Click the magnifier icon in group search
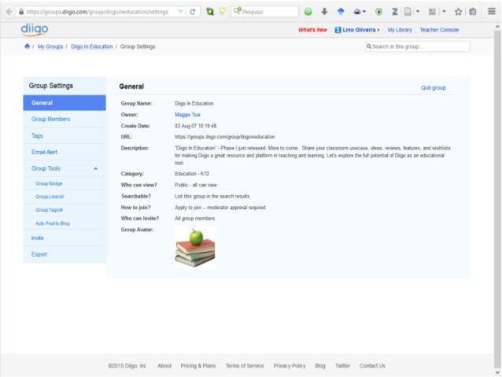Screen dimensions: 502x377 (369, 46)
